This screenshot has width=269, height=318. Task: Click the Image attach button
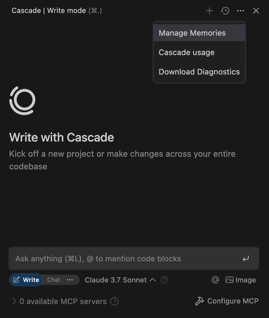click(241, 280)
